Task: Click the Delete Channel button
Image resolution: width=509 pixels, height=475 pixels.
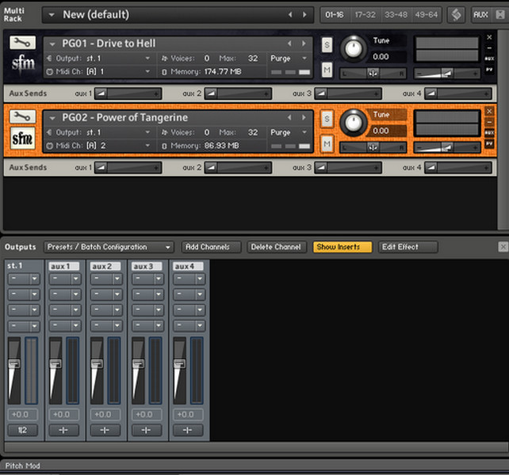Action: coord(275,247)
